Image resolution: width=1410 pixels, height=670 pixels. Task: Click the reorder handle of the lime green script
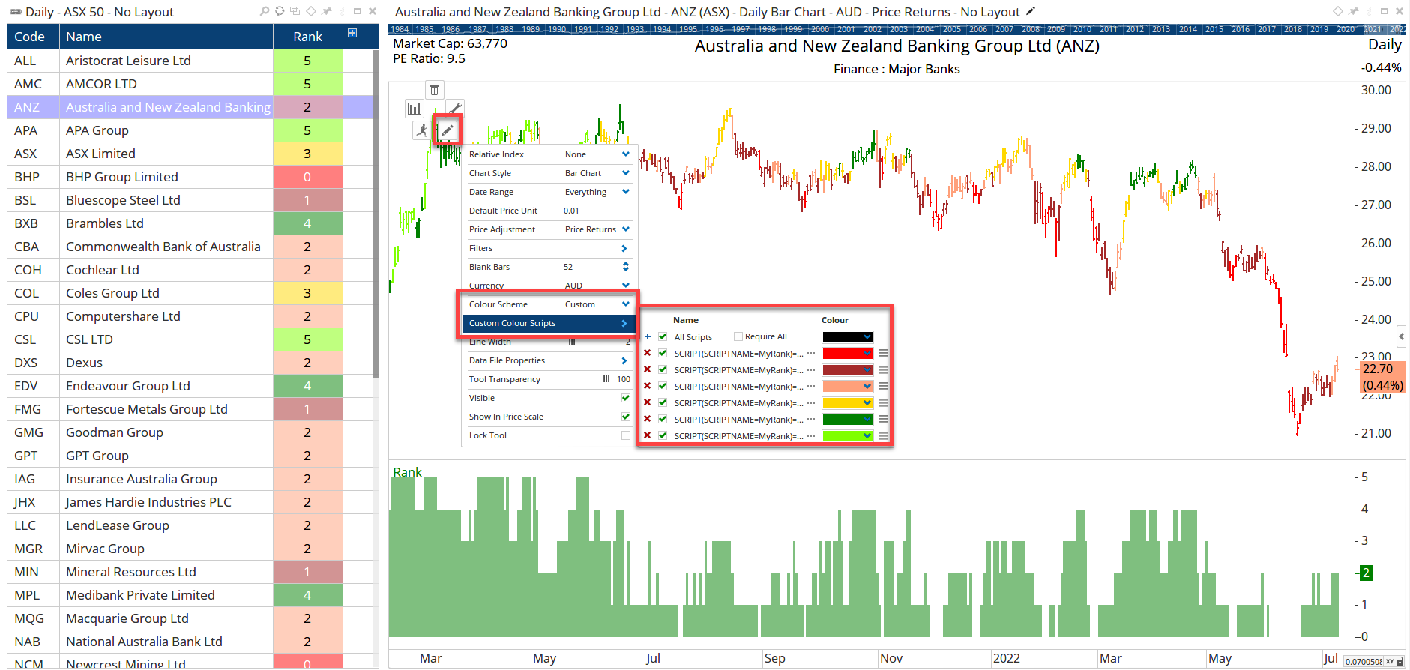pos(884,435)
